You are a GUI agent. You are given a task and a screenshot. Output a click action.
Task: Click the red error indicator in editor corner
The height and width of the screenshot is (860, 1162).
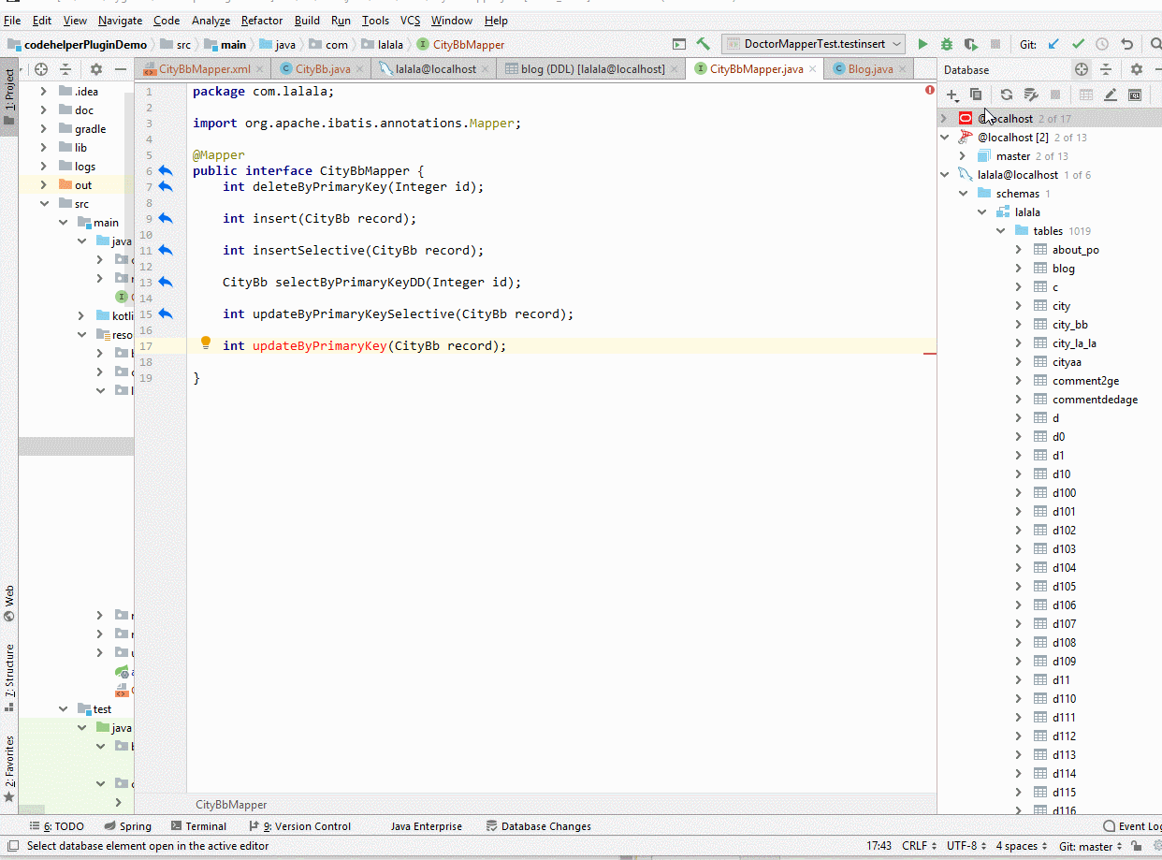click(930, 91)
